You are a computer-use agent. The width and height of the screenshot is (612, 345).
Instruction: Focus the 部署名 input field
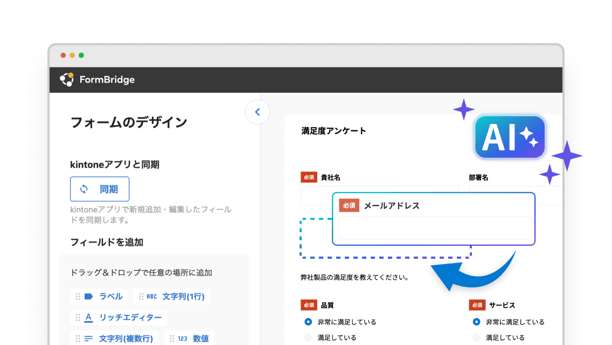[515, 195]
